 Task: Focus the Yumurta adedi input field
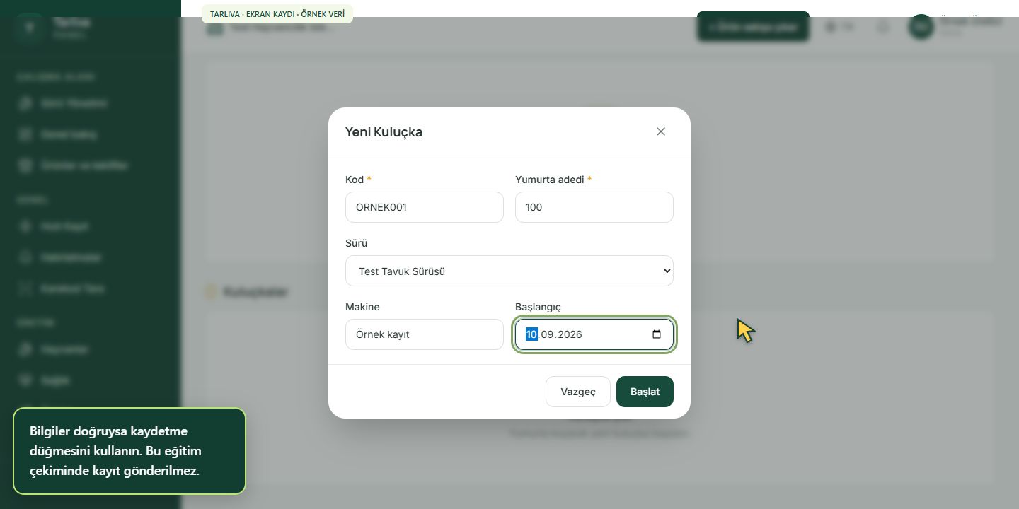click(594, 207)
